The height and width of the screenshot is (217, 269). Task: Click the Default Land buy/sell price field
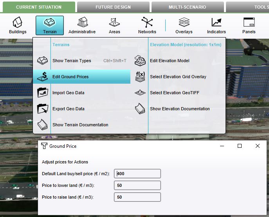tap(137, 174)
